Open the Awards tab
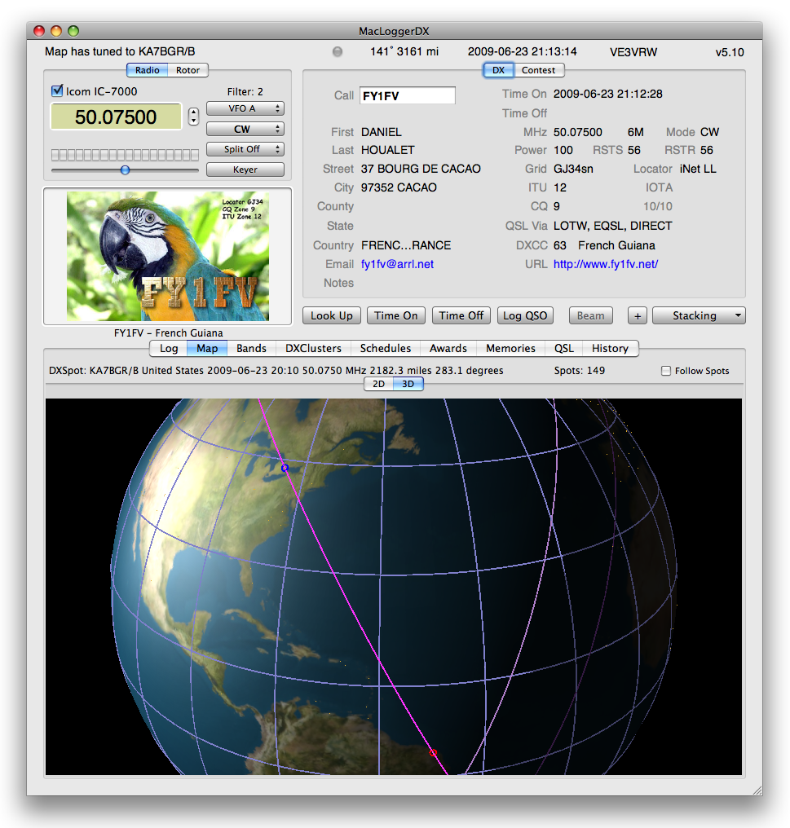The height and width of the screenshot is (828, 790). coord(448,348)
